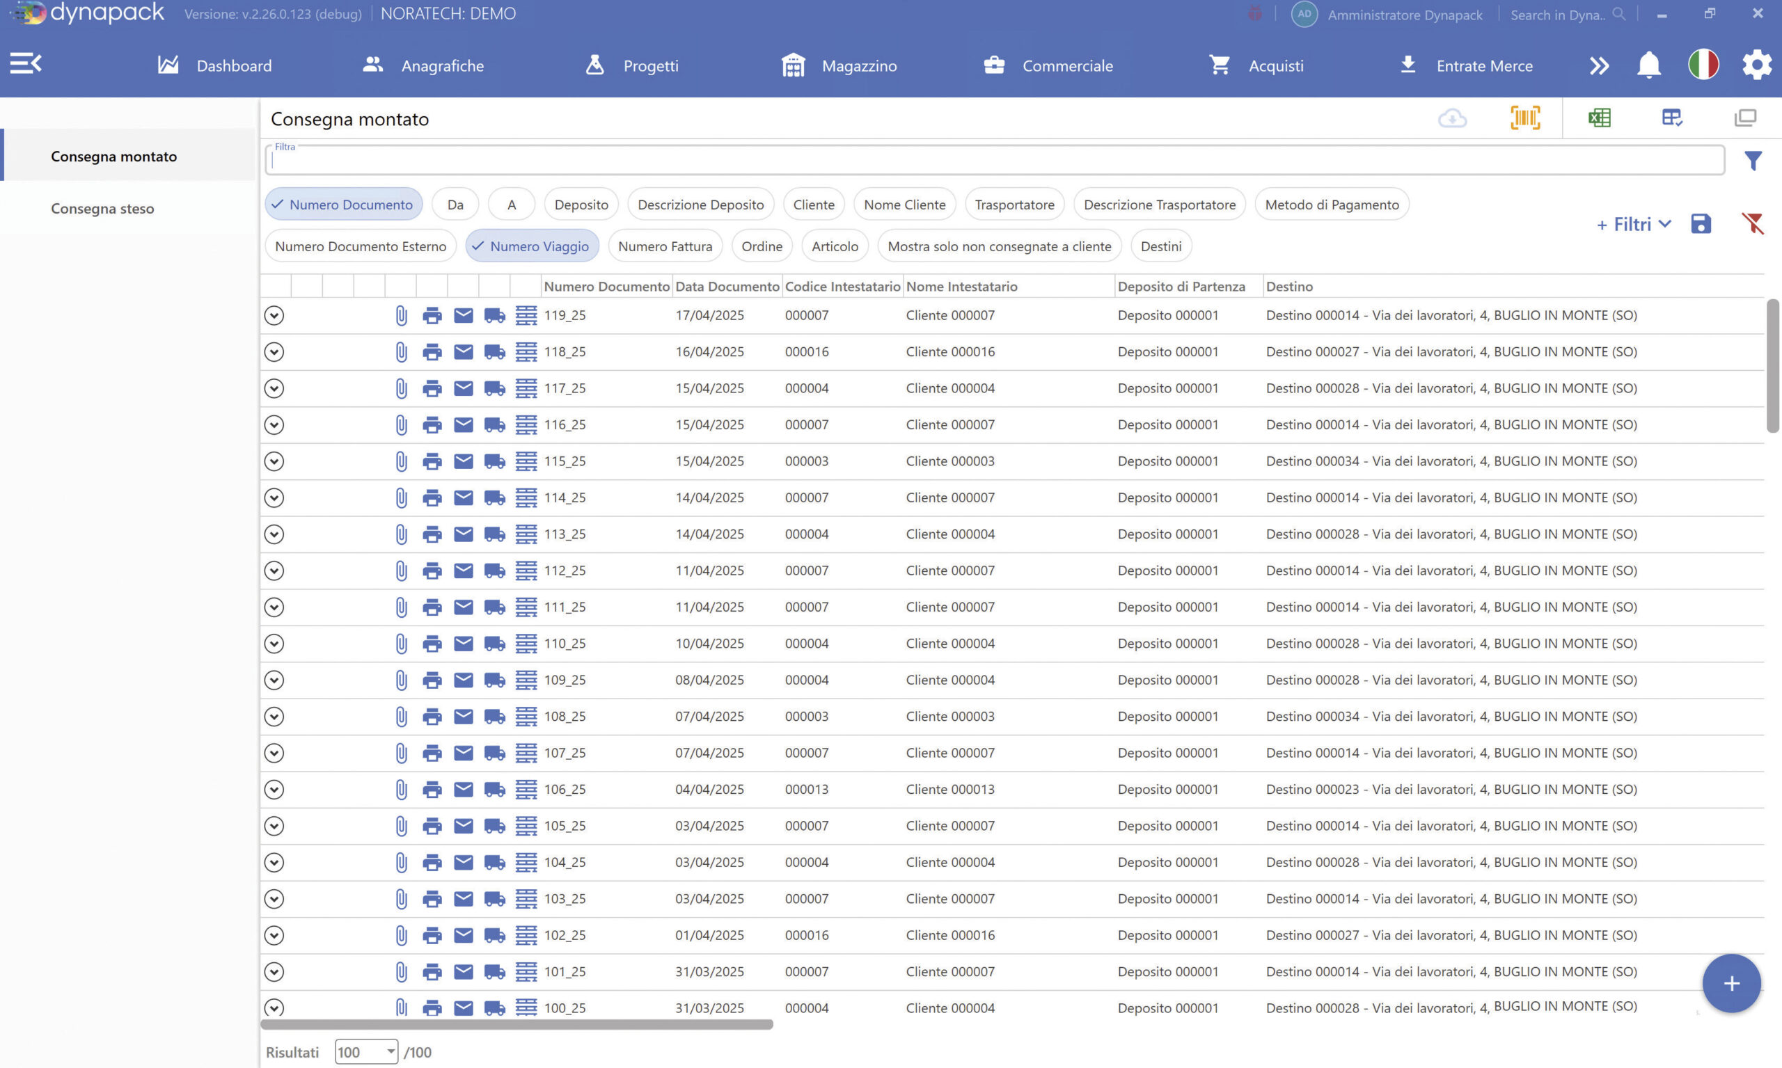Open the Magazzino menu

pos(839,65)
